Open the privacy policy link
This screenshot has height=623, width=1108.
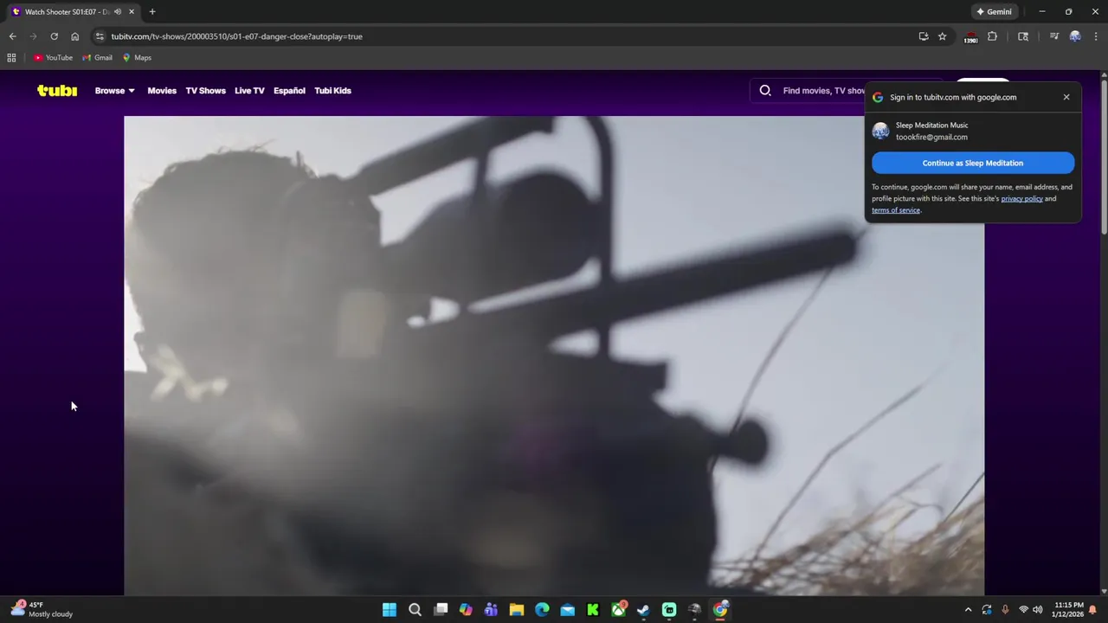pos(1021,199)
